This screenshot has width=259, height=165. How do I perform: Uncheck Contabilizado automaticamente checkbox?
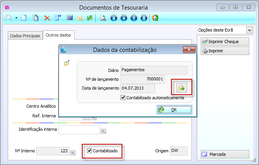click(x=124, y=98)
